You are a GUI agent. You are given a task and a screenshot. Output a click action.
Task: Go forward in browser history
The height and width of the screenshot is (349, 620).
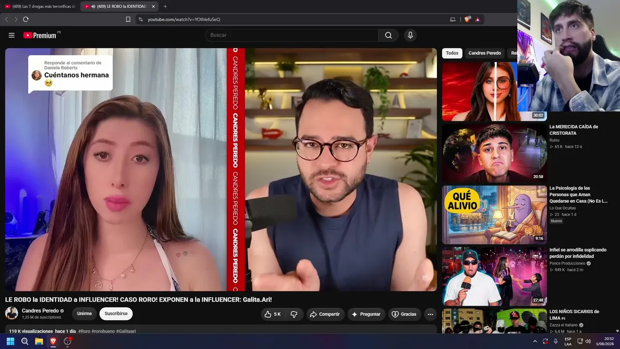pyautogui.click(x=16, y=19)
